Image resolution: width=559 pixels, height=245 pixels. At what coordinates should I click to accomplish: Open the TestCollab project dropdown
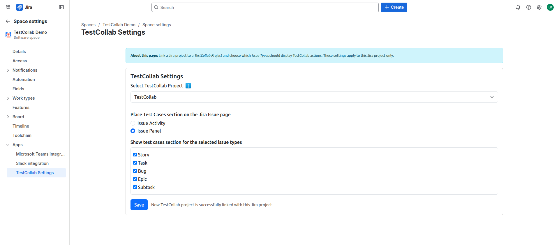tap(314, 97)
